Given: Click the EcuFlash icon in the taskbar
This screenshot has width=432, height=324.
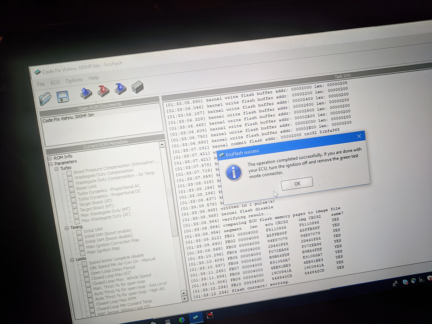Looking at the screenshot, I should 195,318.
